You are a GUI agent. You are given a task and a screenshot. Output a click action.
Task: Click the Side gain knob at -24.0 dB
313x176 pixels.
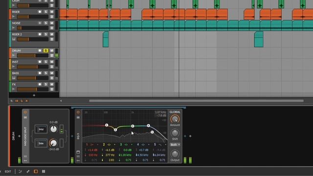click(x=53, y=143)
